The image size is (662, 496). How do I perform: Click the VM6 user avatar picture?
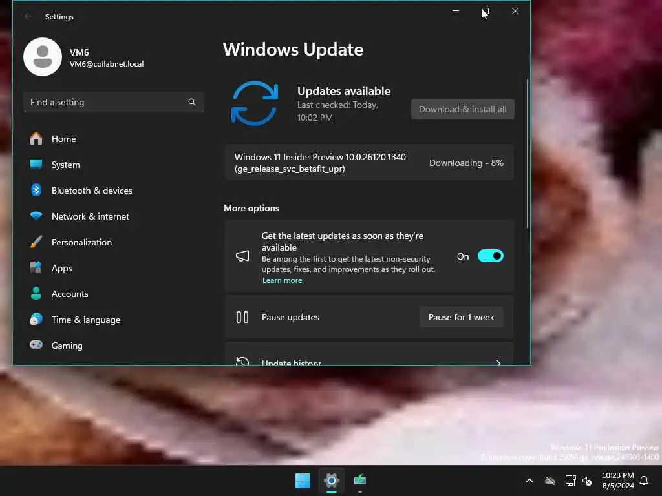(43, 57)
